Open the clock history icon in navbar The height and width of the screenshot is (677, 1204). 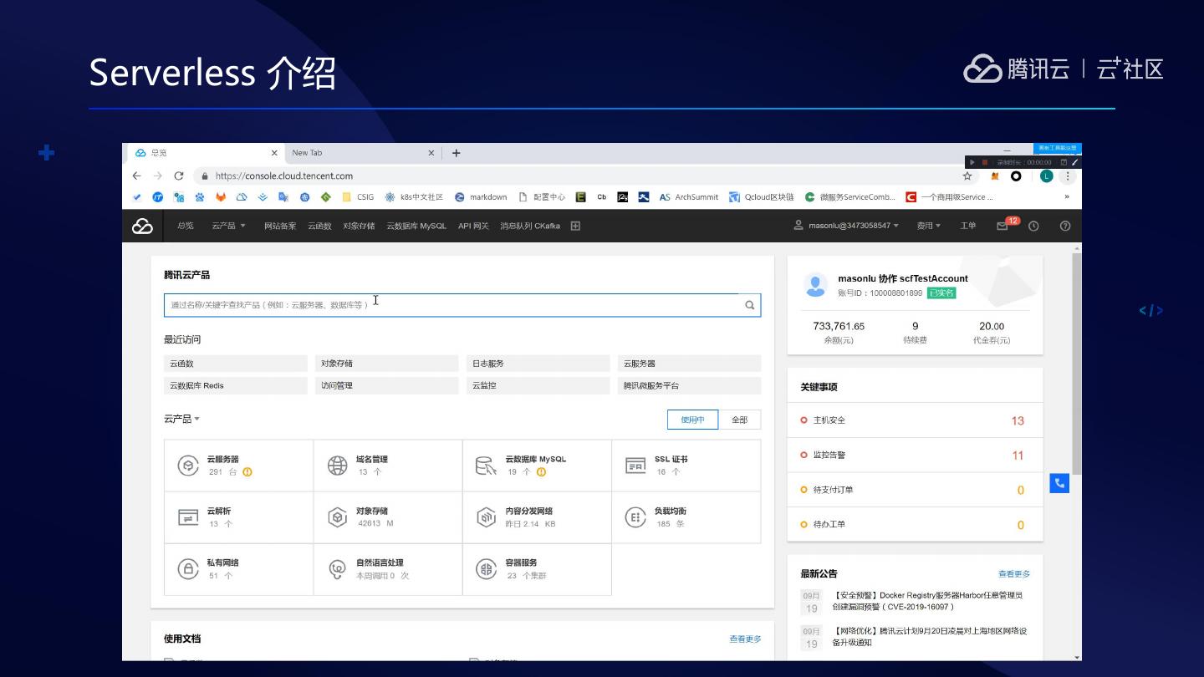[1033, 226]
